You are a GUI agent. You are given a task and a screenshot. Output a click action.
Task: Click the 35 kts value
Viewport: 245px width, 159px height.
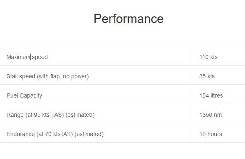207,76
